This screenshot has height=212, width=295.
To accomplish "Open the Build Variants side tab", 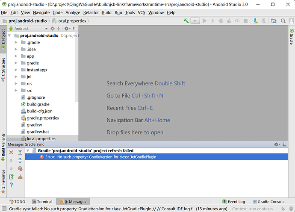I will (x=3, y=147).
